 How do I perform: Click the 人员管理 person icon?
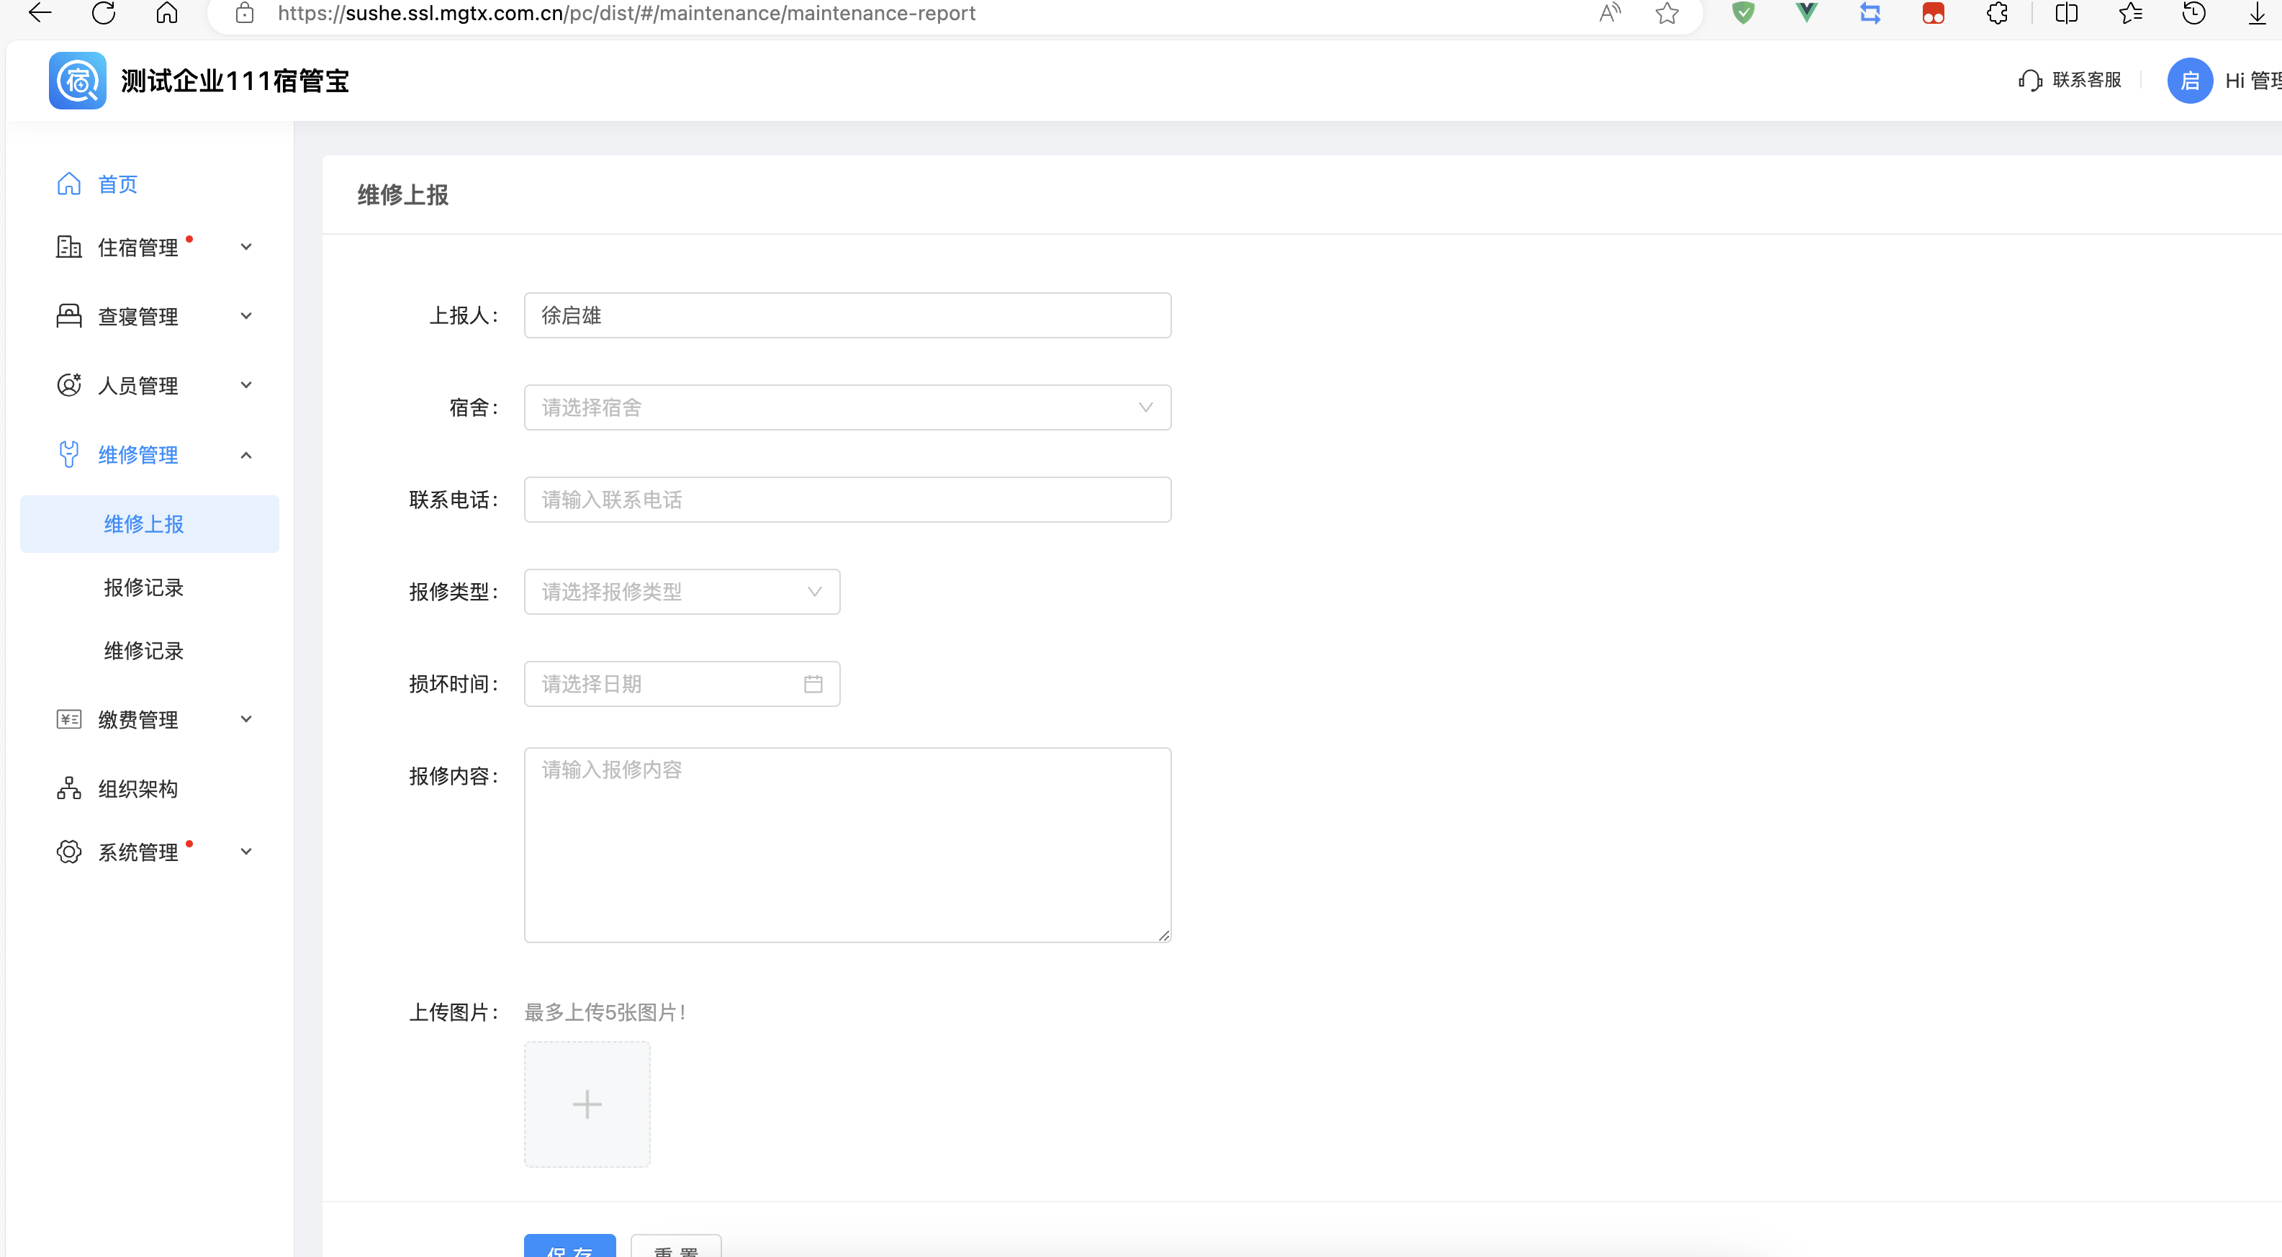[69, 384]
